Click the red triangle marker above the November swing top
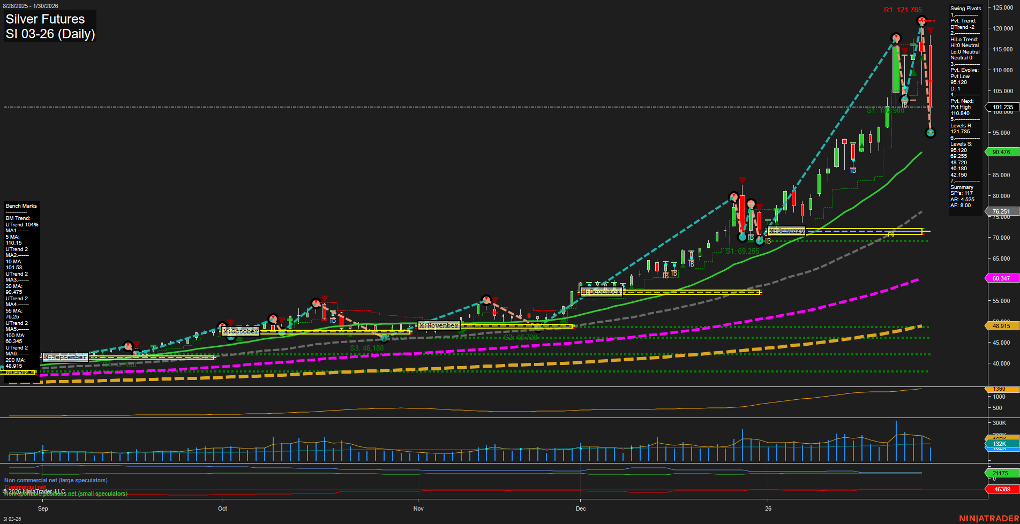Screen dimensions: 1020x524 coord(494,300)
